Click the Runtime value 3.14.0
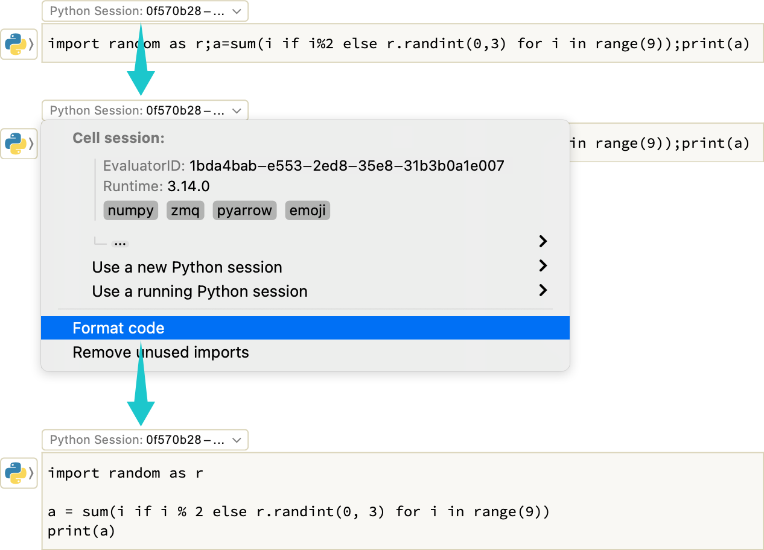The width and height of the screenshot is (764, 550). coord(189,186)
